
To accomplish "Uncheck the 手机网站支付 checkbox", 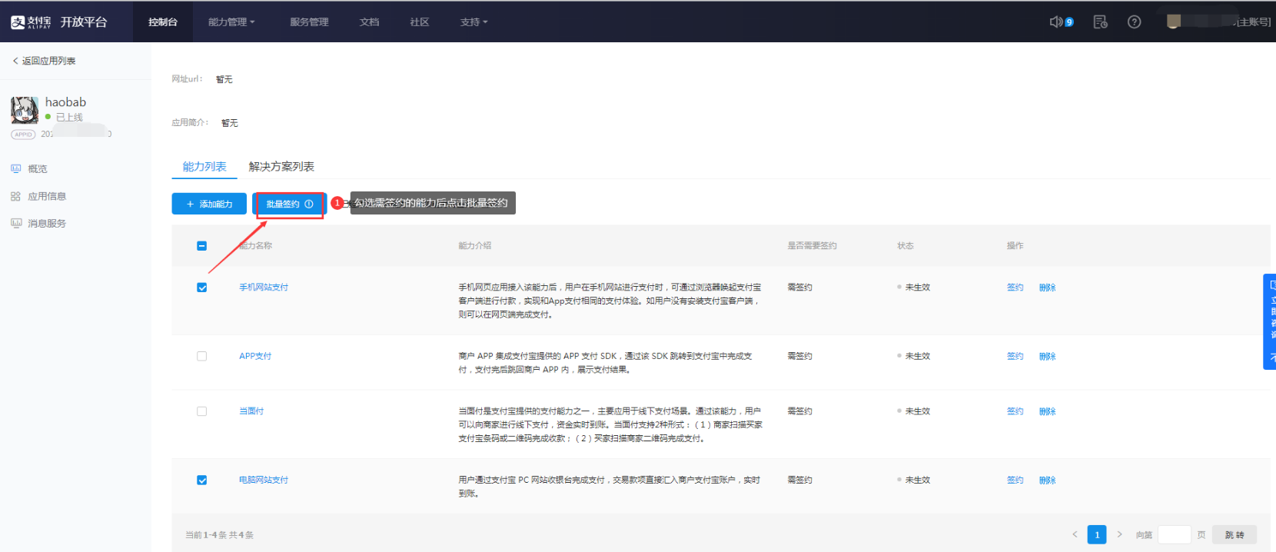I will point(201,288).
